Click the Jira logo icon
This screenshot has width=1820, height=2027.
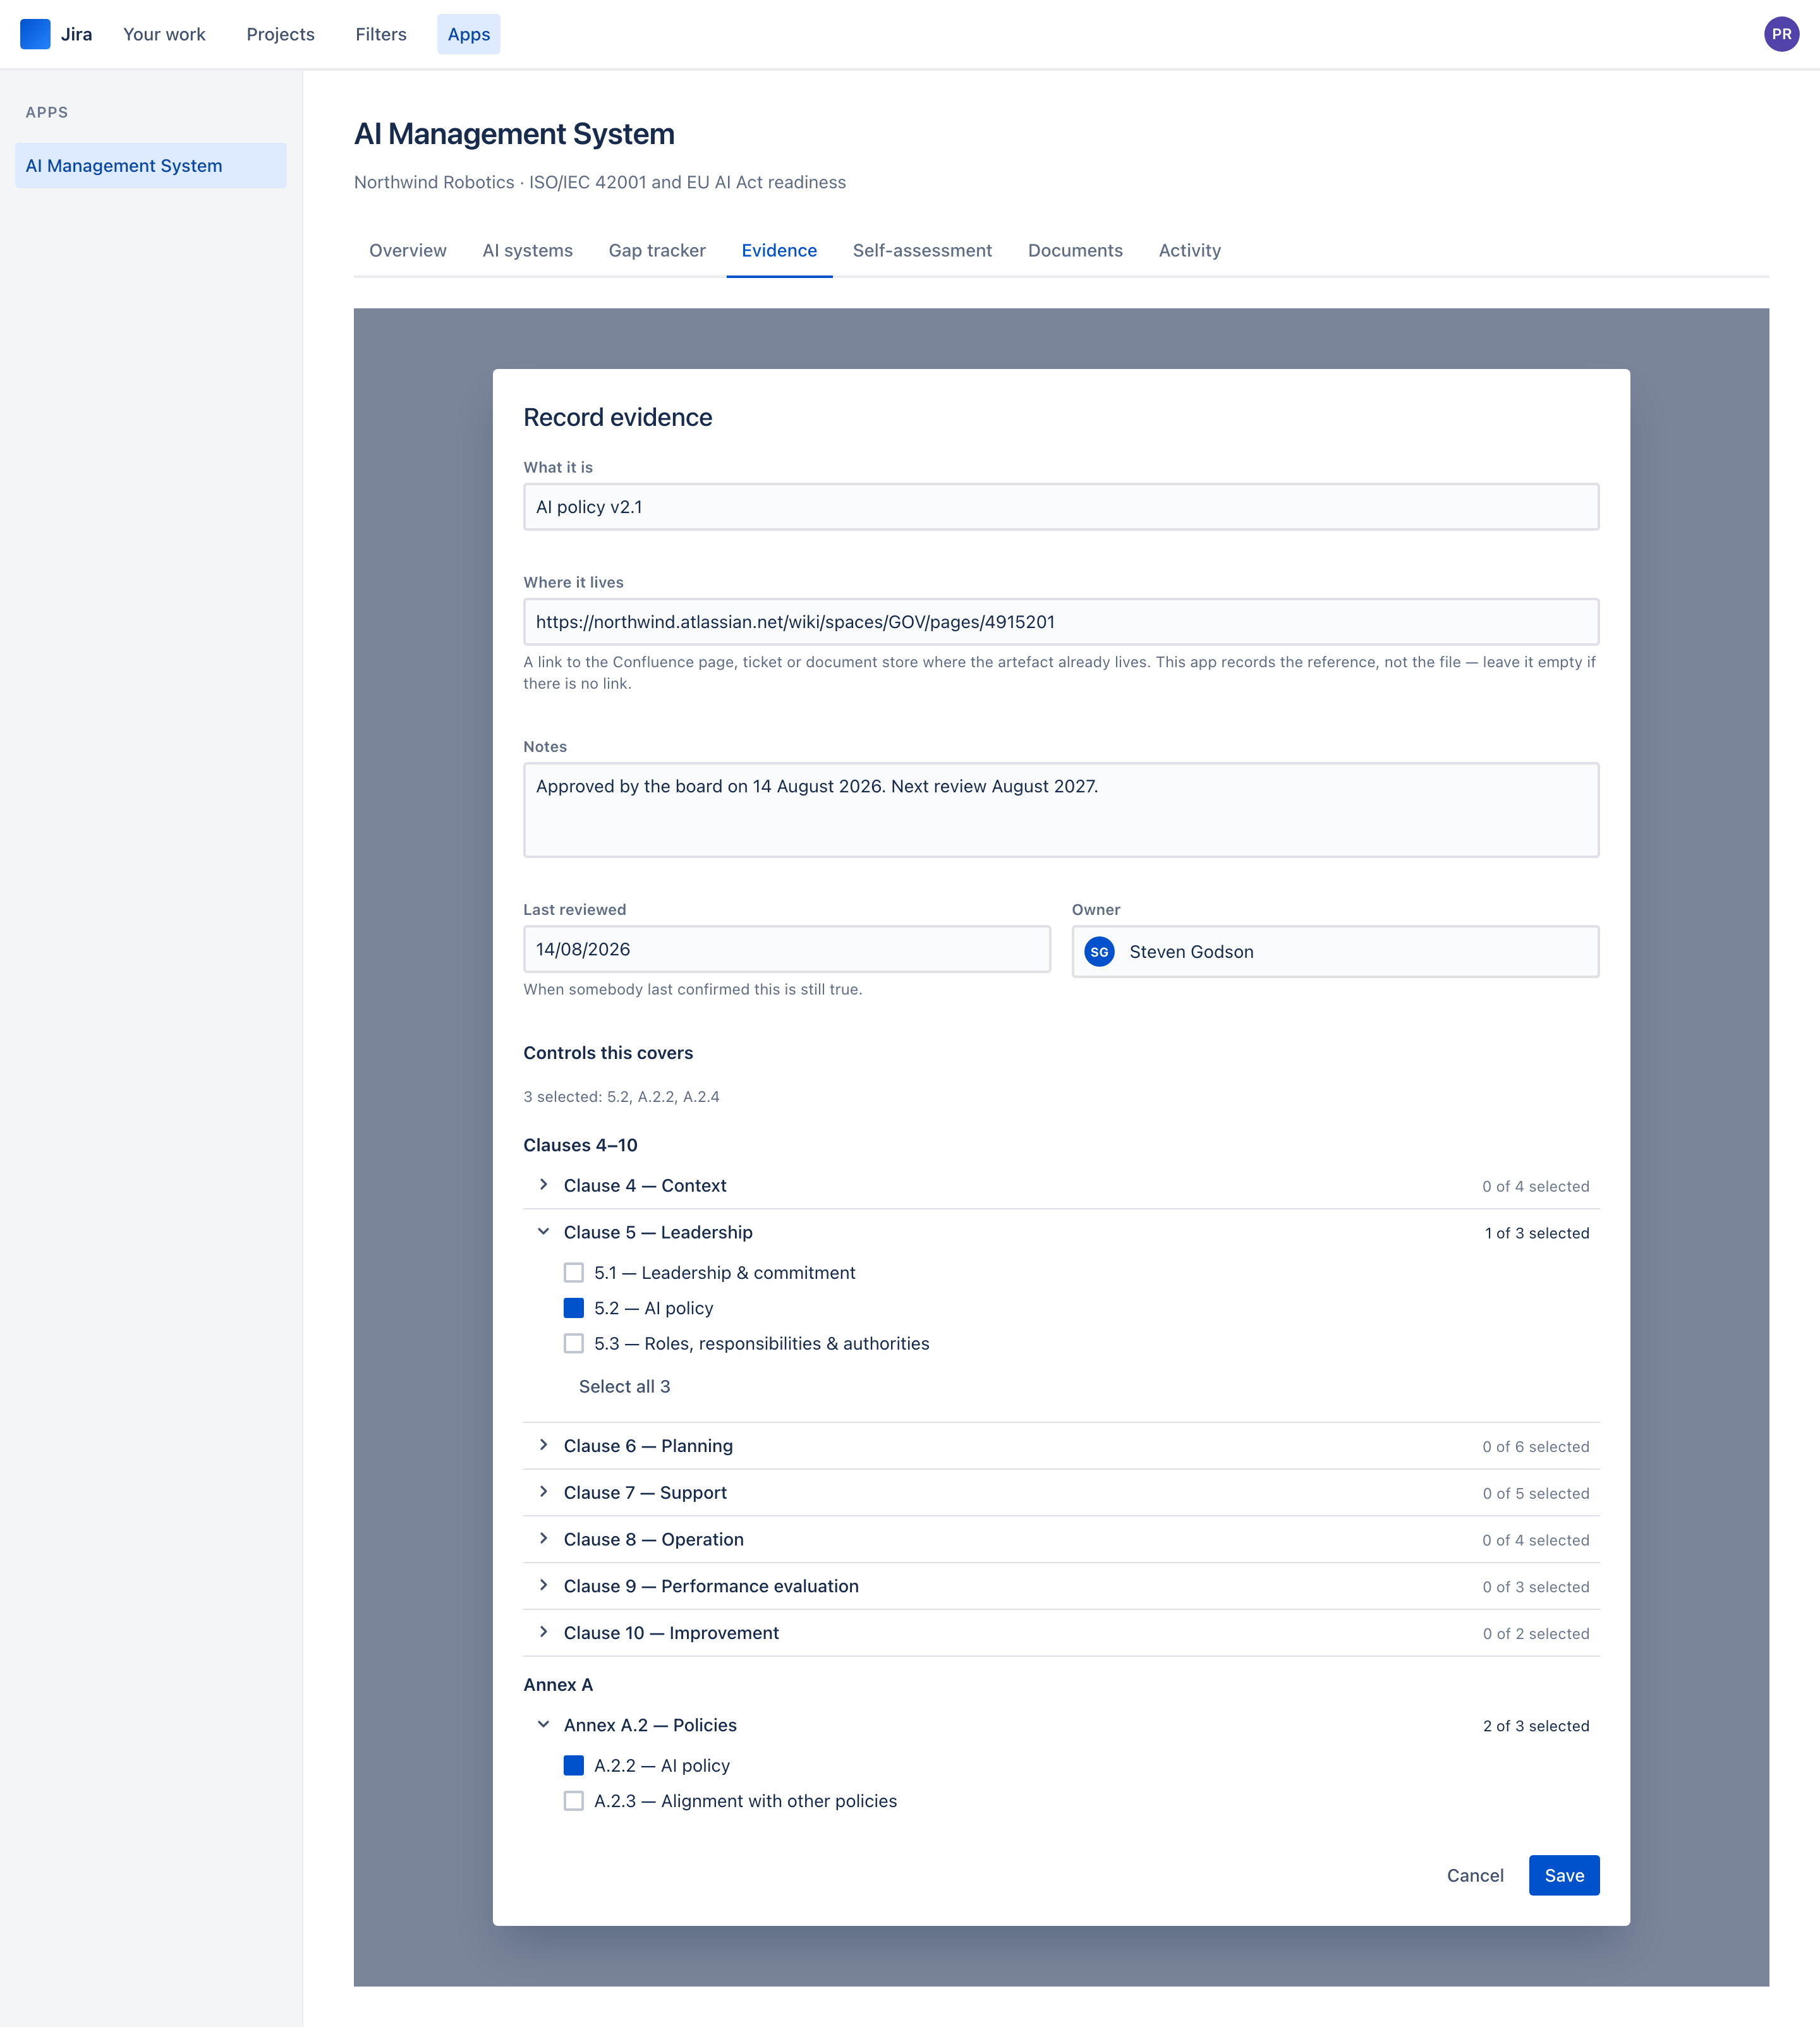pyautogui.click(x=35, y=34)
